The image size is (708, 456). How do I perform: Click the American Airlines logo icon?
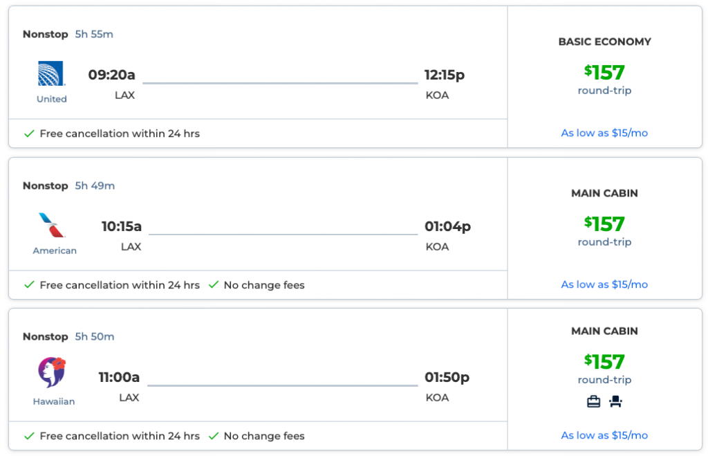[54, 226]
